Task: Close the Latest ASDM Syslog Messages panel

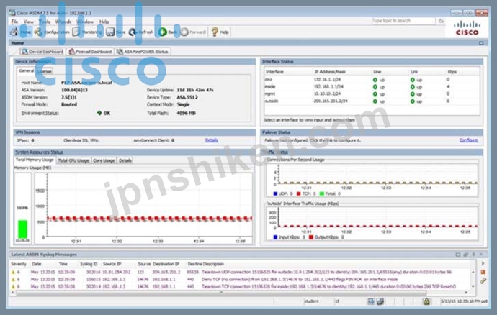Action: [x=481, y=255]
